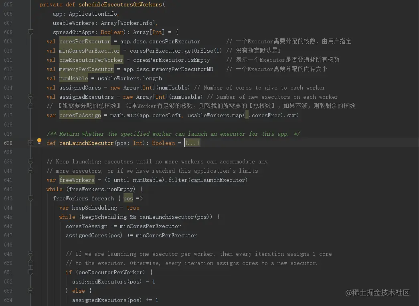Click true literal on line 644
Screen dimensions: 419x306
133,208
